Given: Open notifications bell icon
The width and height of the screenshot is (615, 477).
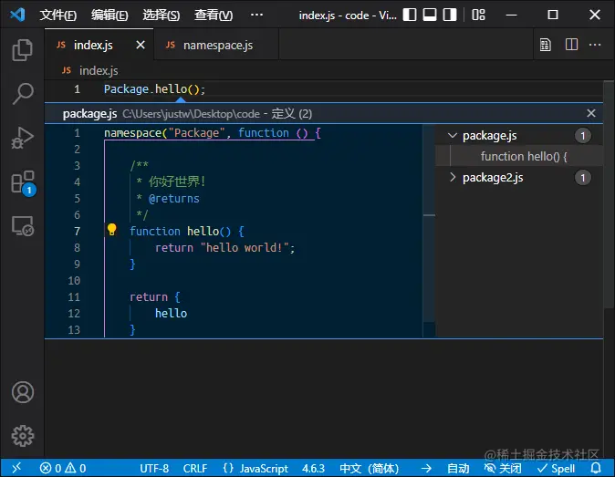Looking at the screenshot, I should [596, 468].
